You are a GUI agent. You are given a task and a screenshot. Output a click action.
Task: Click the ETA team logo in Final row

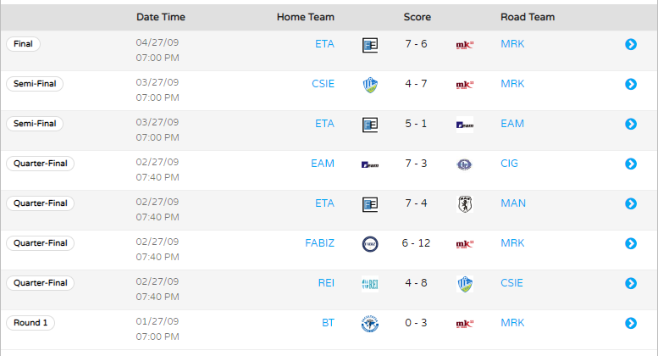370,45
